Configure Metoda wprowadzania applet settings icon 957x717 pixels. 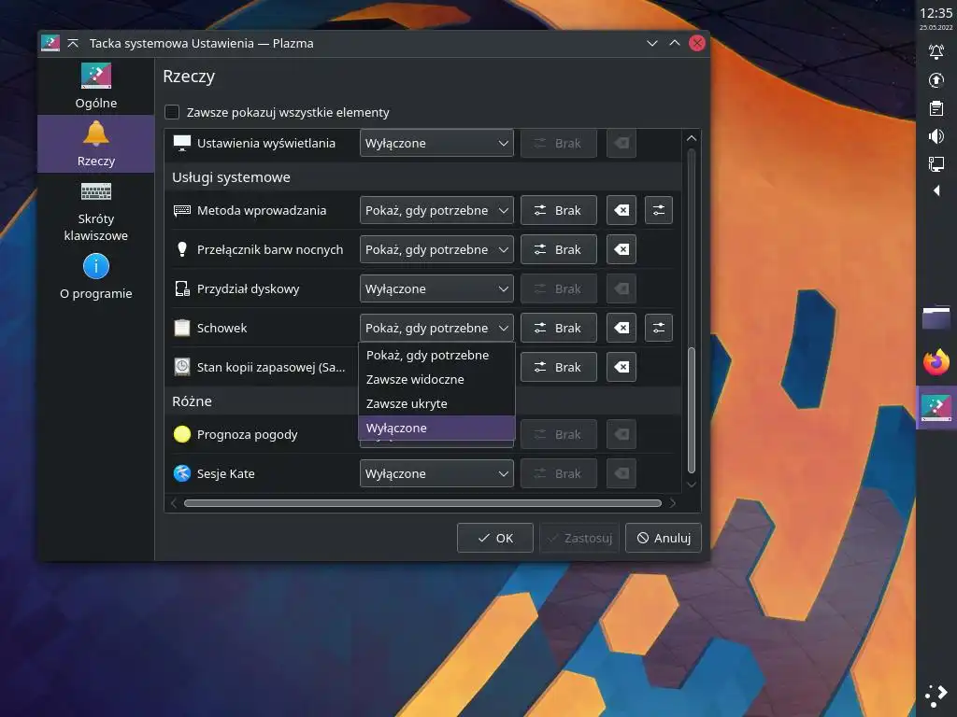tap(659, 210)
